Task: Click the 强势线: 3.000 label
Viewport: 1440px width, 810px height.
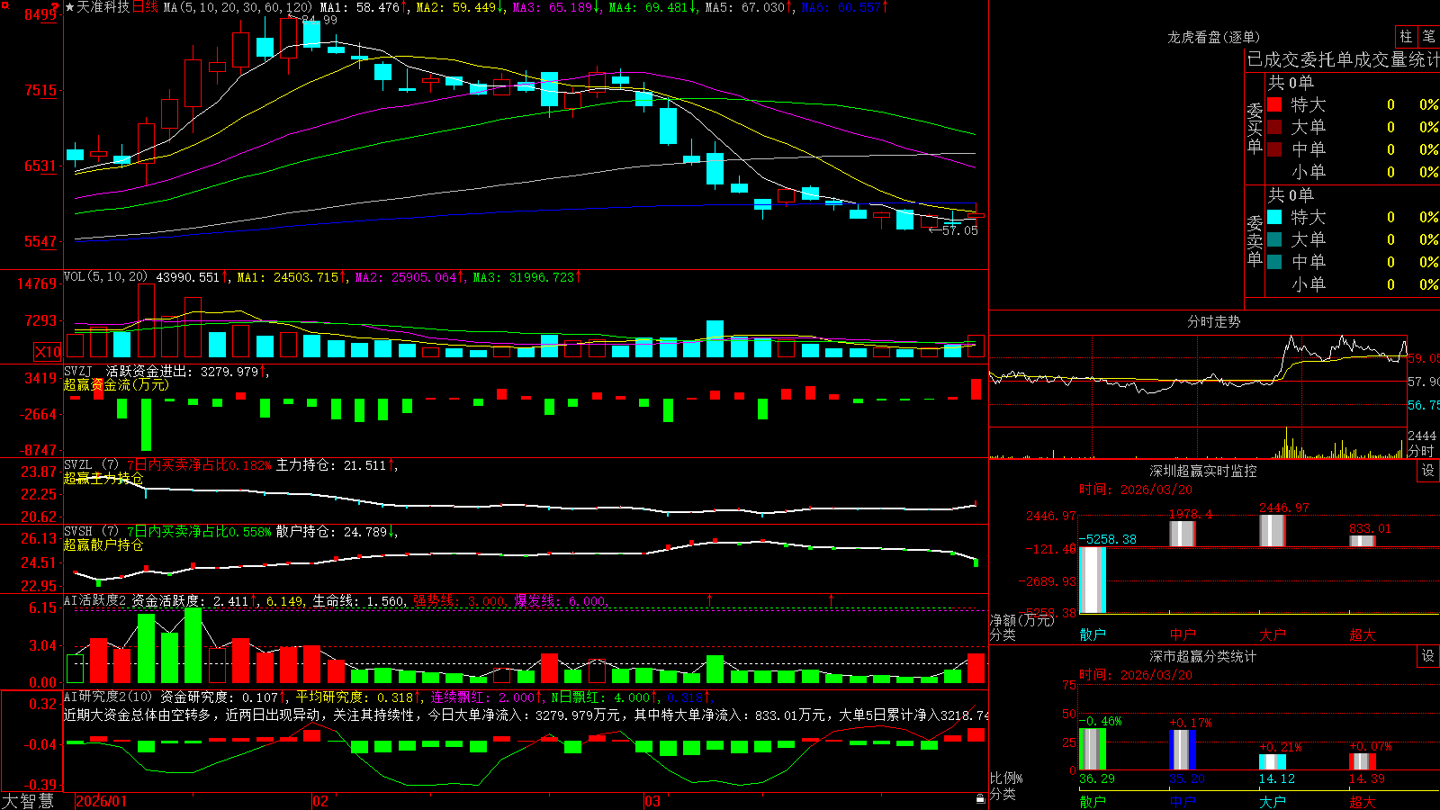Action: point(459,600)
